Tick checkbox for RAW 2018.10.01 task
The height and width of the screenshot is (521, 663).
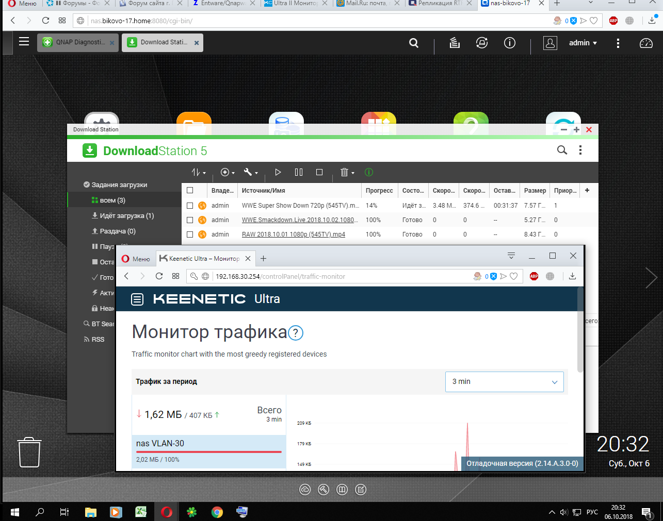(x=190, y=234)
